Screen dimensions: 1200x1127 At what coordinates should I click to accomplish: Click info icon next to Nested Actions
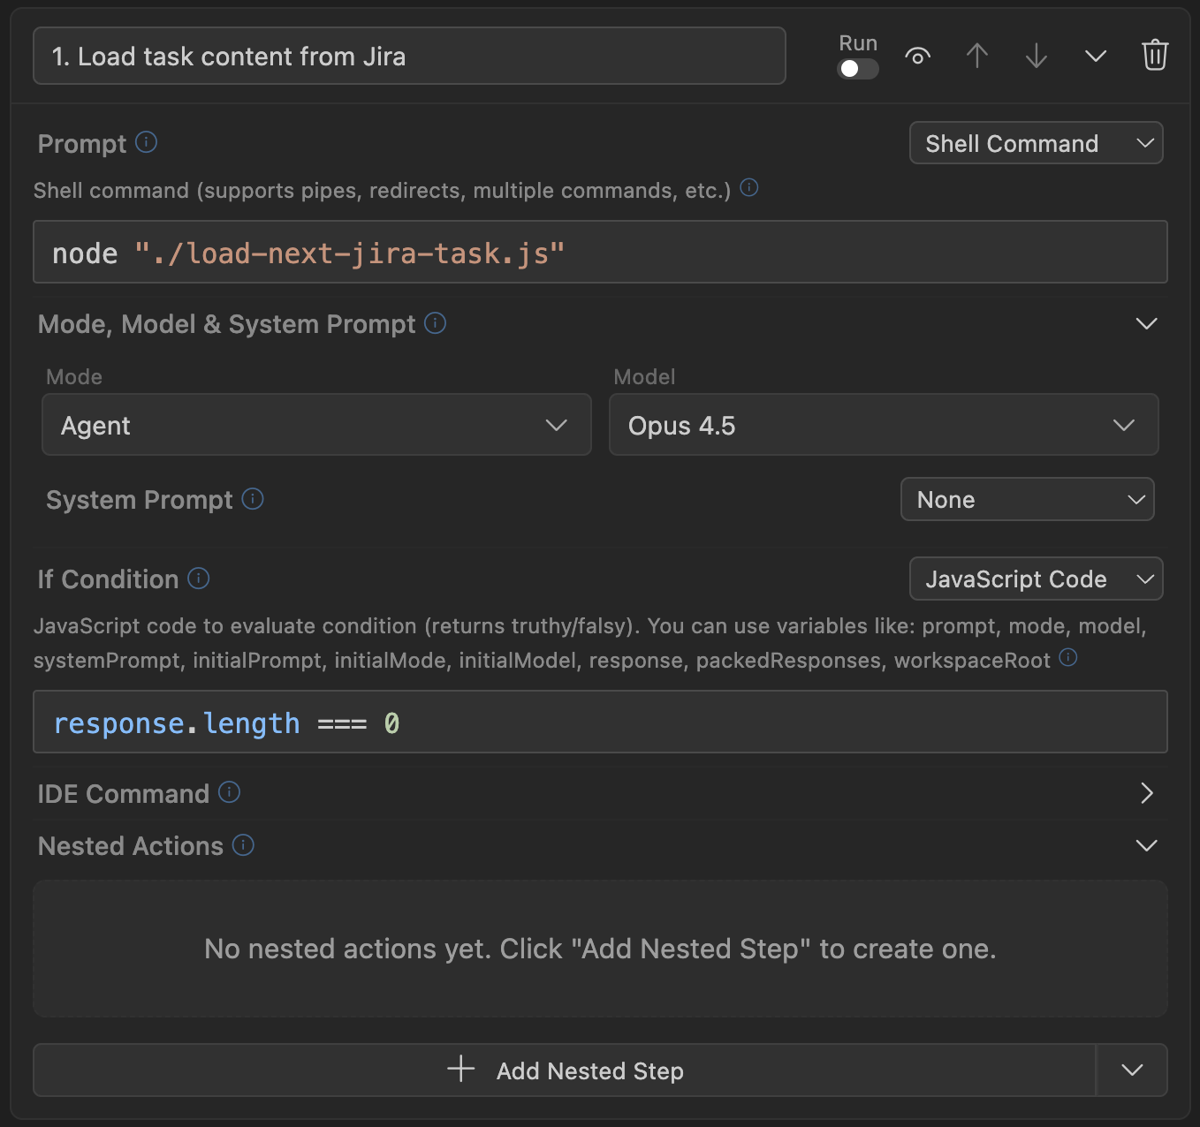[243, 845]
